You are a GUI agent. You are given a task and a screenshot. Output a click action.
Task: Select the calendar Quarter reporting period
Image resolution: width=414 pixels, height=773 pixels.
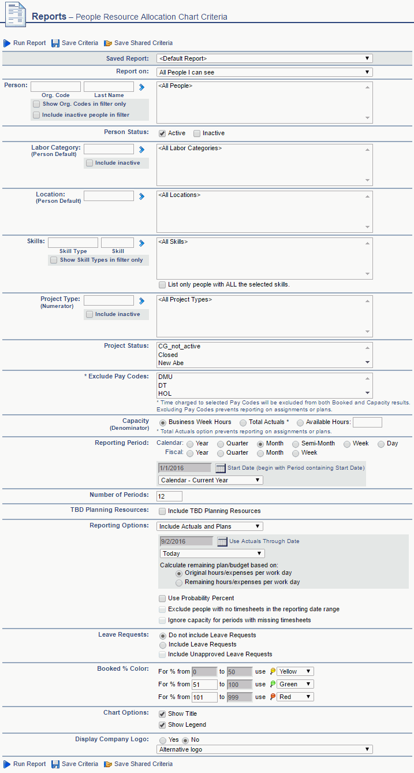[x=221, y=444]
